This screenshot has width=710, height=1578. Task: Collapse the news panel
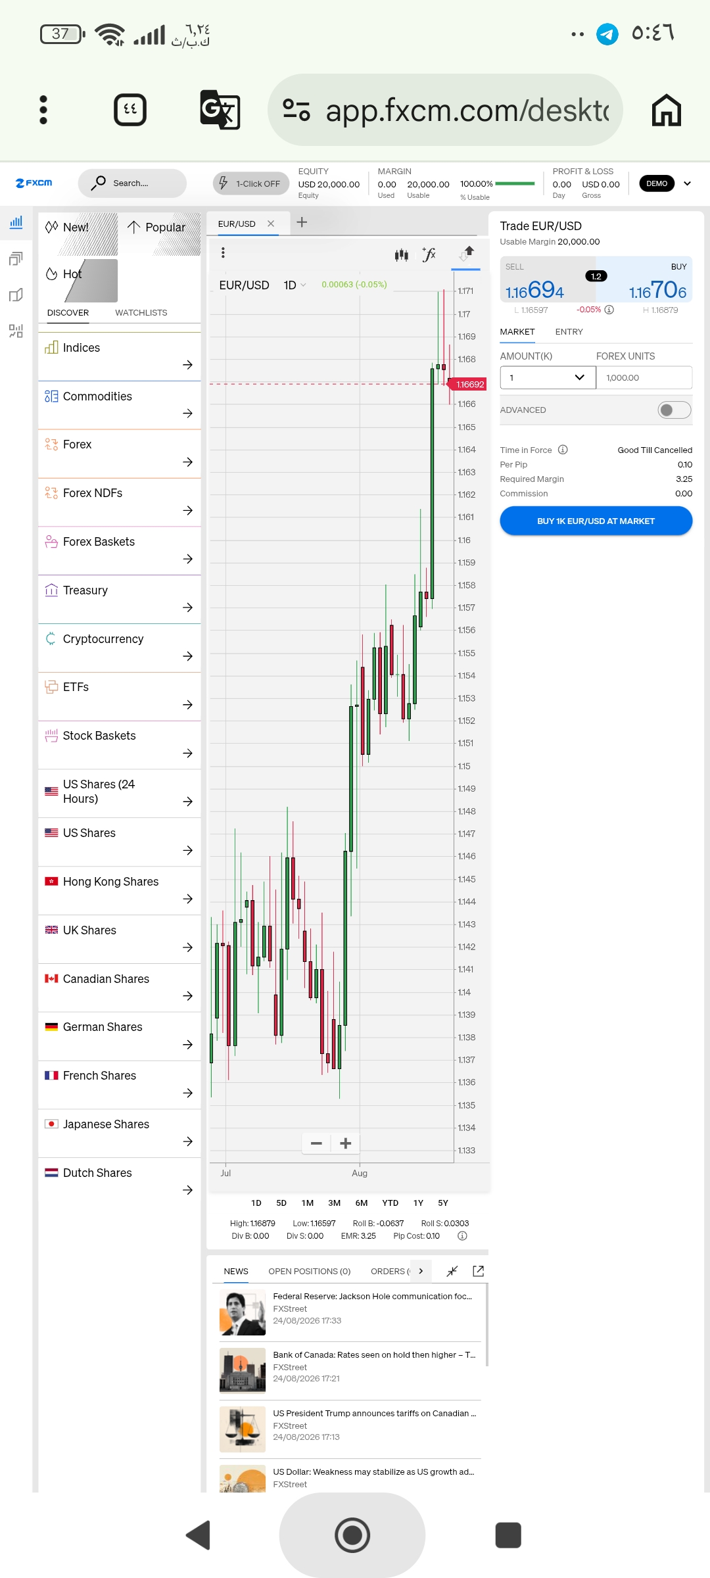pyautogui.click(x=452, y=1271)
